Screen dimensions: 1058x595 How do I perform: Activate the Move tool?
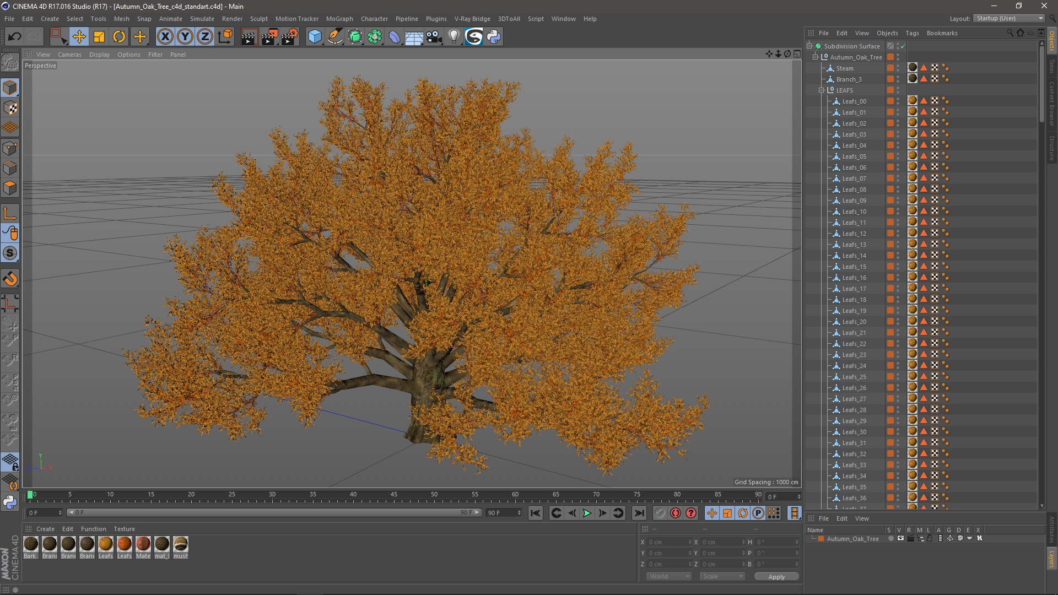pyautogui.click(x=79, y=37)
